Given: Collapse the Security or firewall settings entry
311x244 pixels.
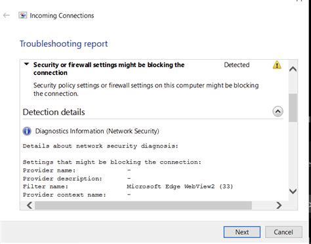Looking at the screenshot, I should point(26,64).
